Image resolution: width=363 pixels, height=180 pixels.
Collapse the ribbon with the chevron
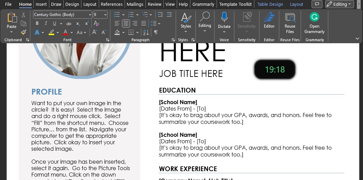pyautogui.click(x=358, y=39)
